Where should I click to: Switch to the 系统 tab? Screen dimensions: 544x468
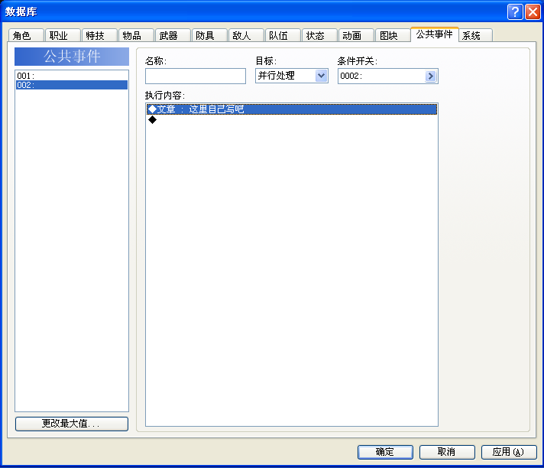click(x=476, y=35)
